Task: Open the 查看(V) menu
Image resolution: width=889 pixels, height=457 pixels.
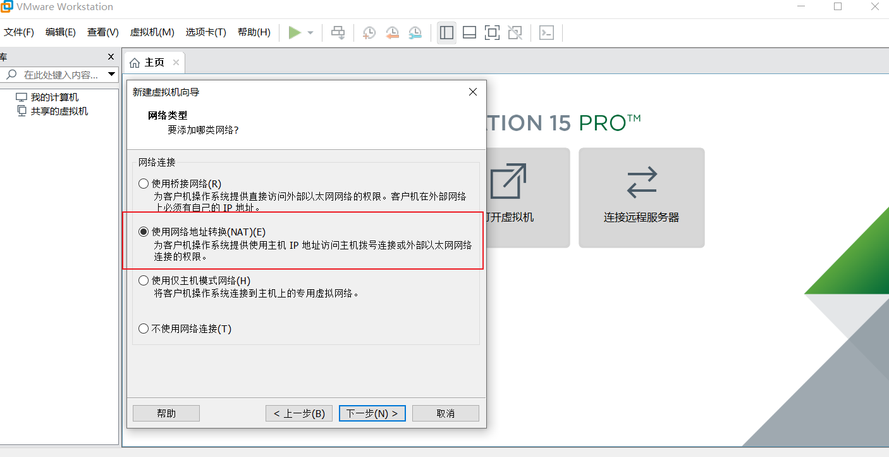Action: click(x=103, y=32)
